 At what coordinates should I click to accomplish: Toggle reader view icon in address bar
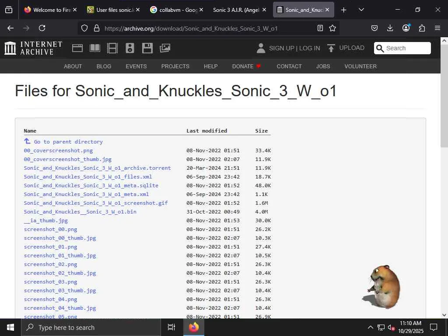320,28
